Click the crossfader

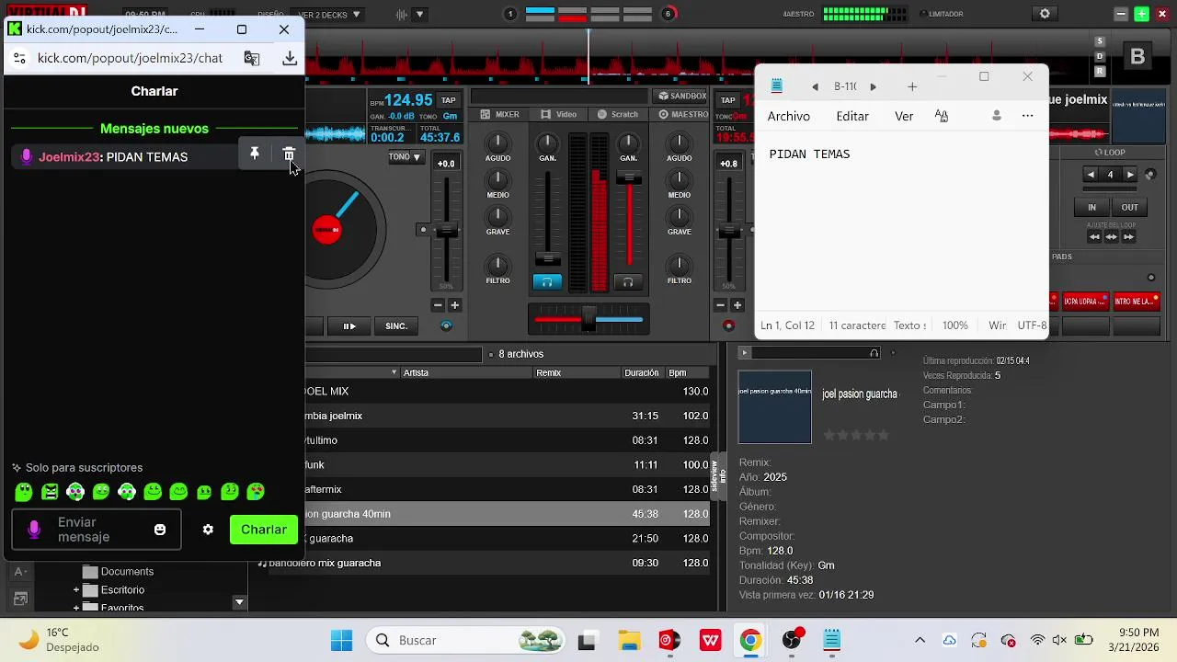[x=588, y=319]
